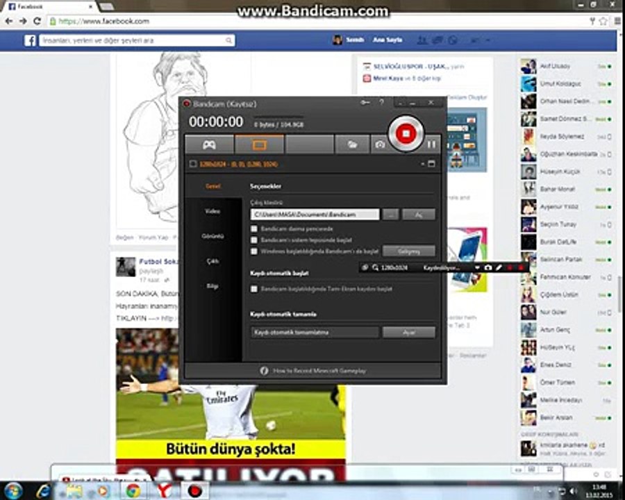Click browser forward arrow
This screenshot has height=500, width=625.
(23, 21)
